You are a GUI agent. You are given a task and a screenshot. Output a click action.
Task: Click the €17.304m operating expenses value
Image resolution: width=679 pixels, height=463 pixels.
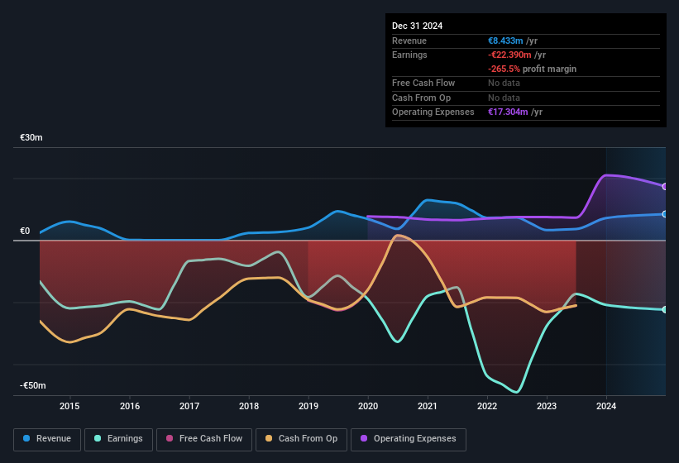click(508, 112)
